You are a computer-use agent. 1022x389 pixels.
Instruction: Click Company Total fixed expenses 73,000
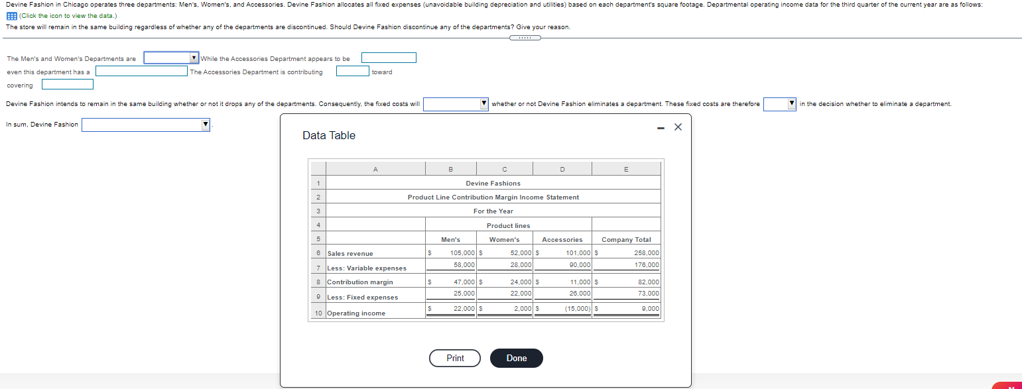pyautogui.click(x=627, y=294)
